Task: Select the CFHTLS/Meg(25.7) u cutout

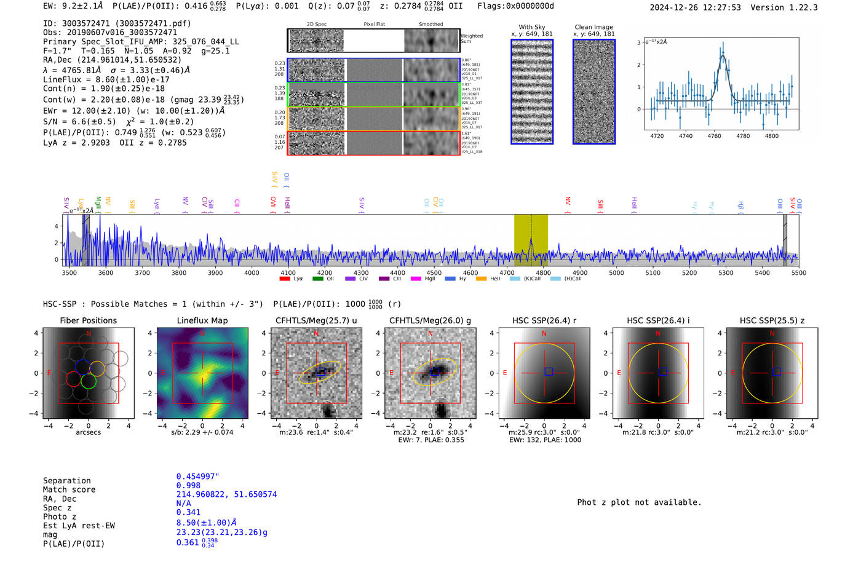Action: tap(317, 373)
